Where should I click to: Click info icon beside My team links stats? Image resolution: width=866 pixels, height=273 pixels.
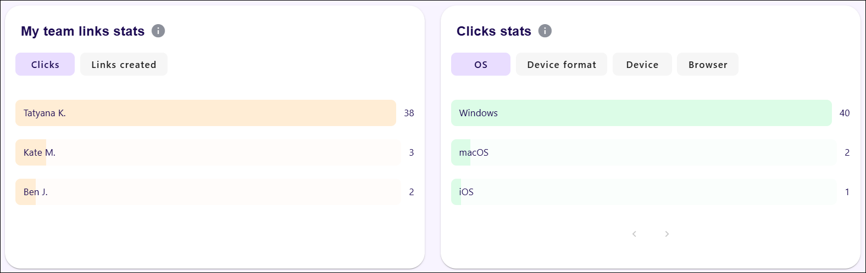coord(158,31)
